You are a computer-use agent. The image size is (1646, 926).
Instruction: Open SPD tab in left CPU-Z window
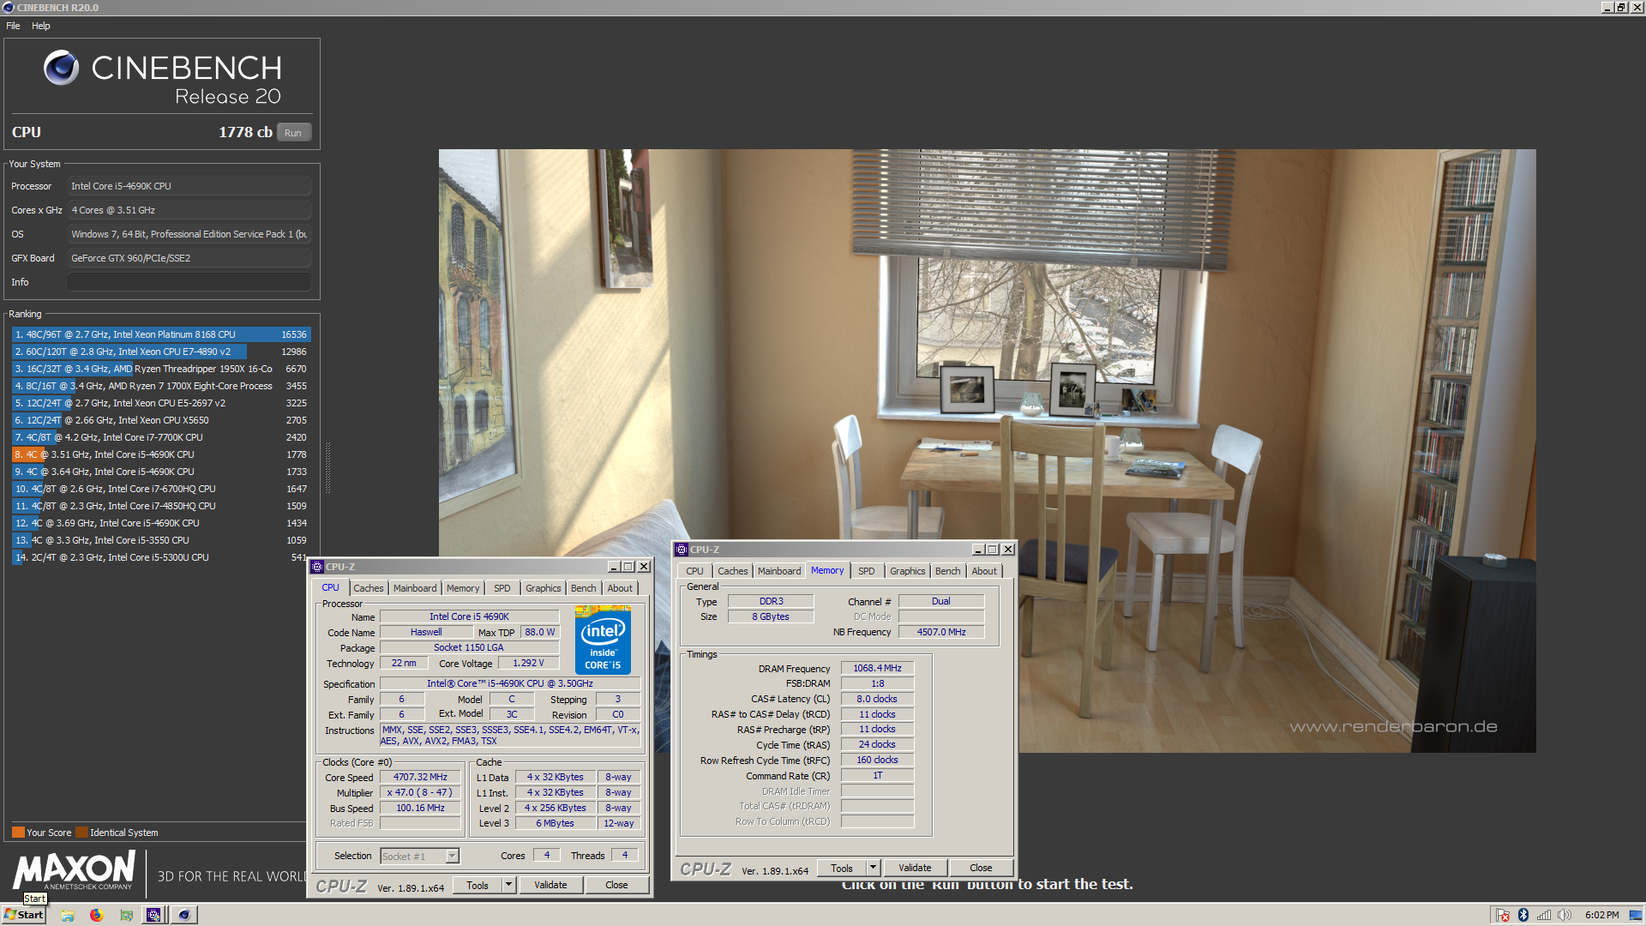[x=502, y=588]
